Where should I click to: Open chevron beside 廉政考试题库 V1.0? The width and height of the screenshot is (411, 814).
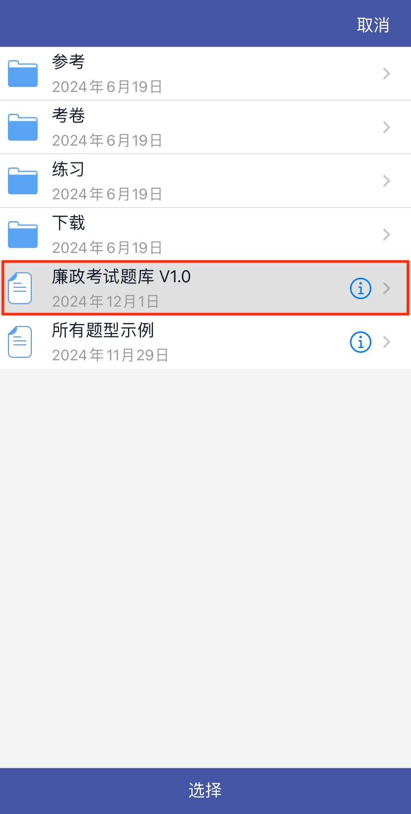[x=387, y=288]
